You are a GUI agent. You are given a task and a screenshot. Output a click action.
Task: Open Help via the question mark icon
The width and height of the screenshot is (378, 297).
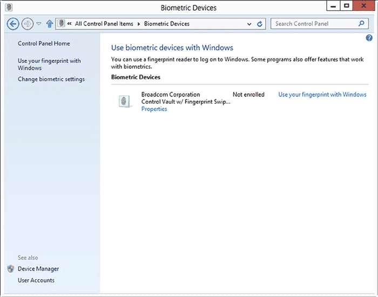[x=369, y=38]
